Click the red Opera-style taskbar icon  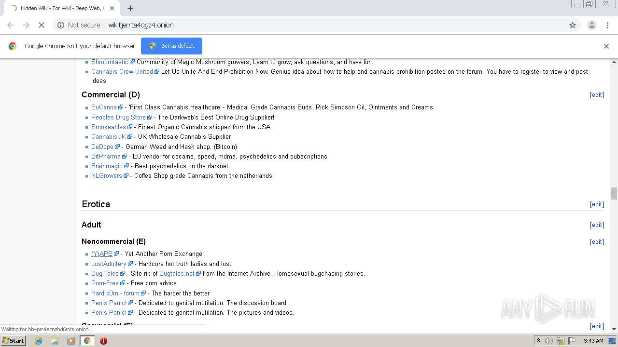point(103,341)
